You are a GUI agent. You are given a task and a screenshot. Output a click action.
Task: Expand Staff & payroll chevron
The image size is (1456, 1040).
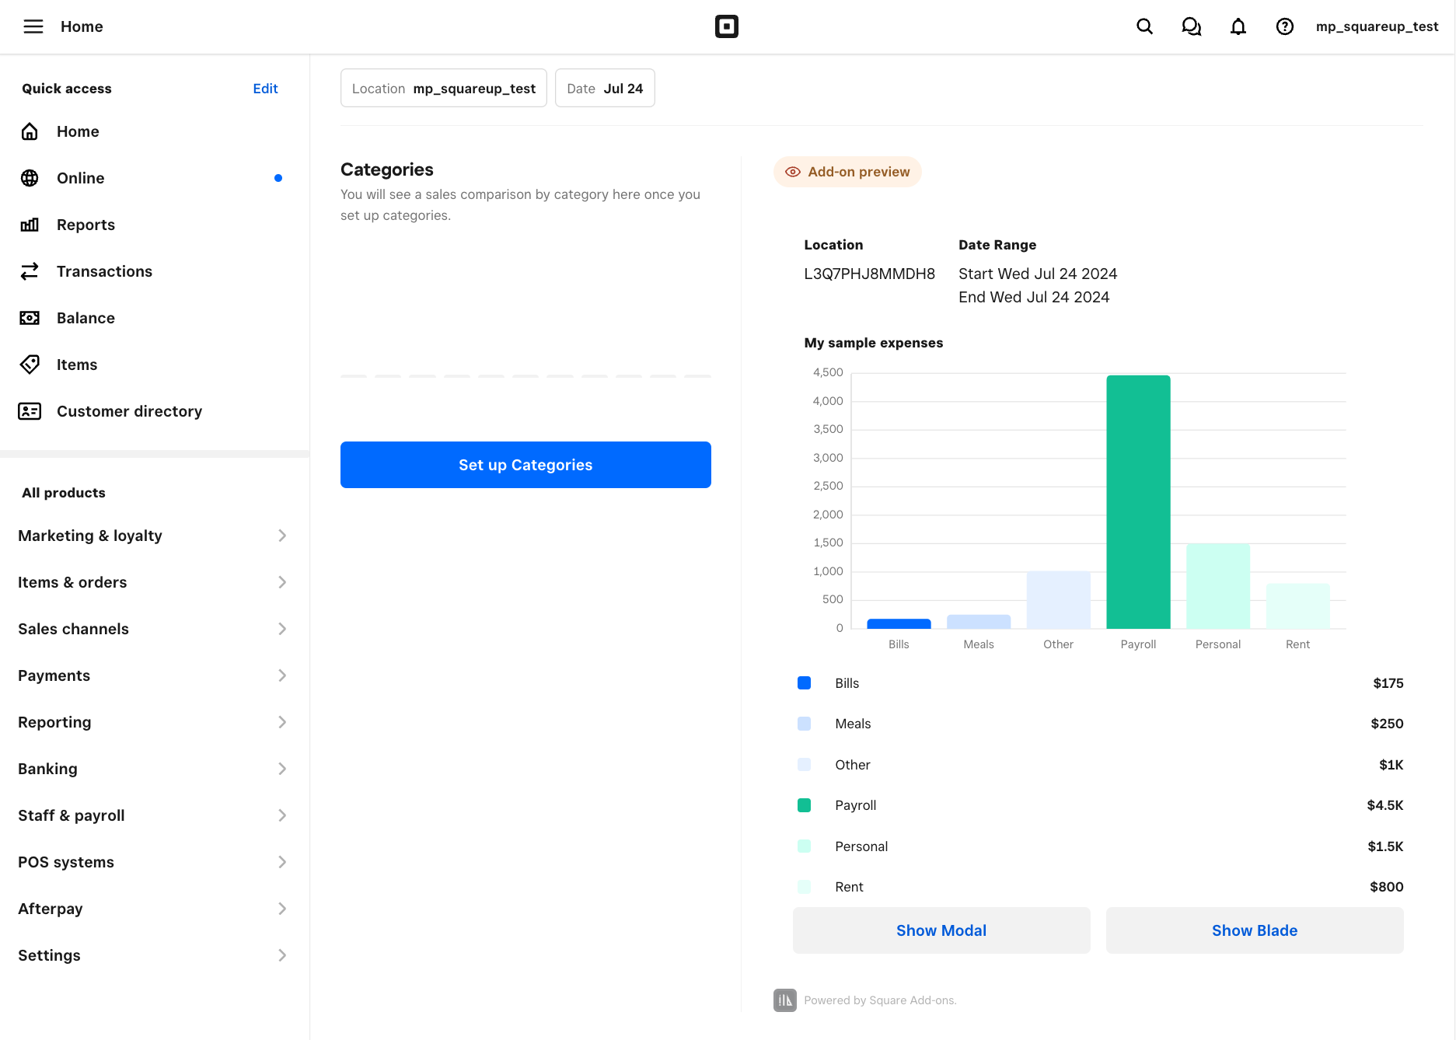(282, 815)
